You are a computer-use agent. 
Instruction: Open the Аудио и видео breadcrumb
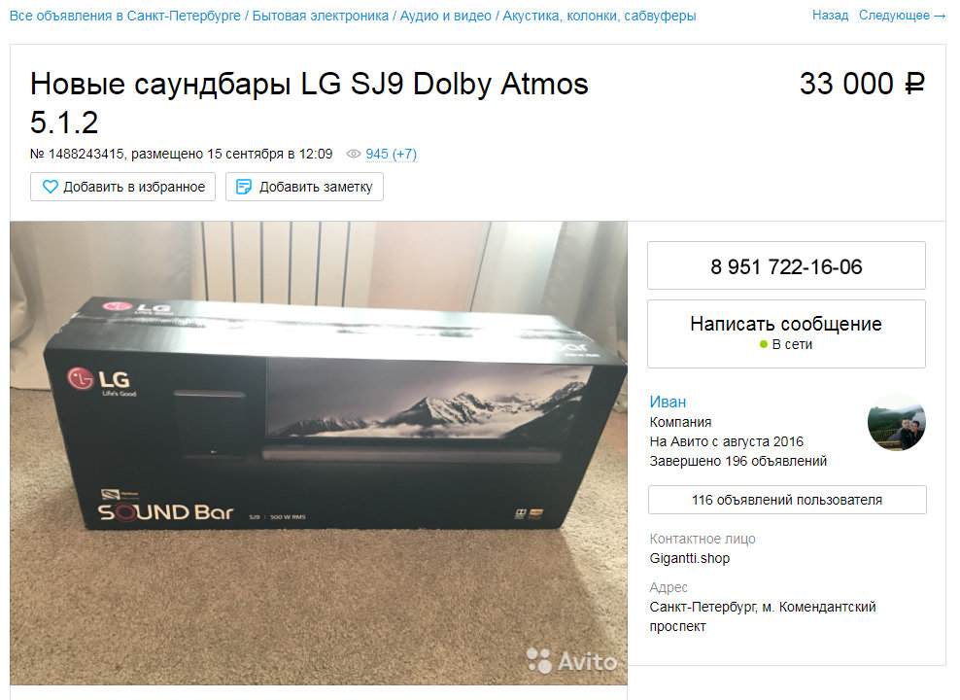click(x=445, y=16)
